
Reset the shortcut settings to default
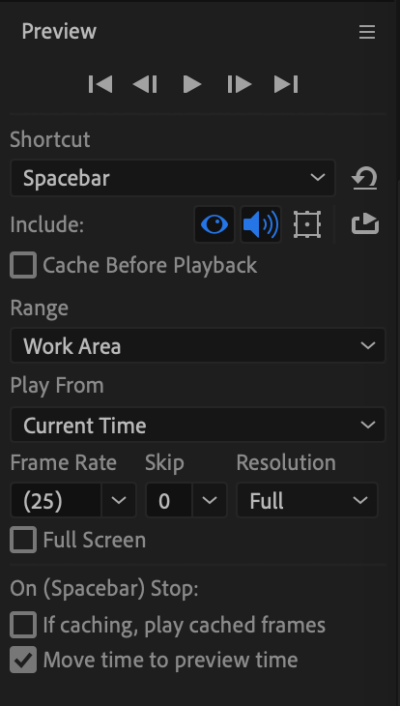point(364,178)
